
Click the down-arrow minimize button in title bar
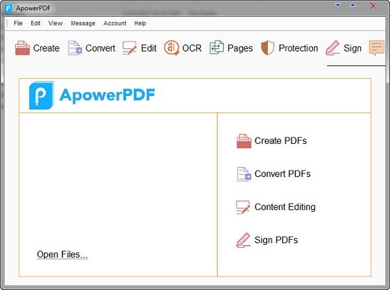338,5
